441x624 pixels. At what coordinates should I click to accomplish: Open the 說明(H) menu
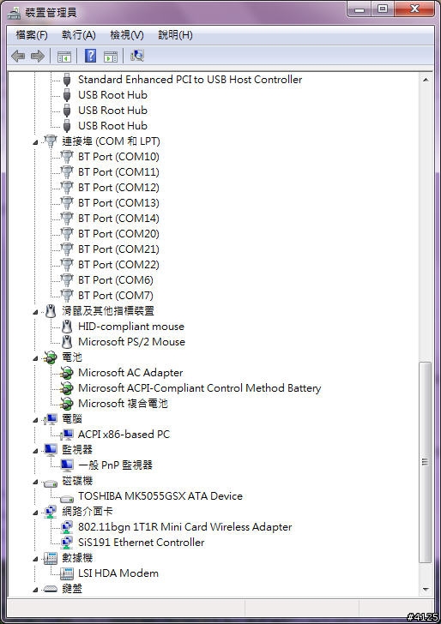tap(175, 35)
